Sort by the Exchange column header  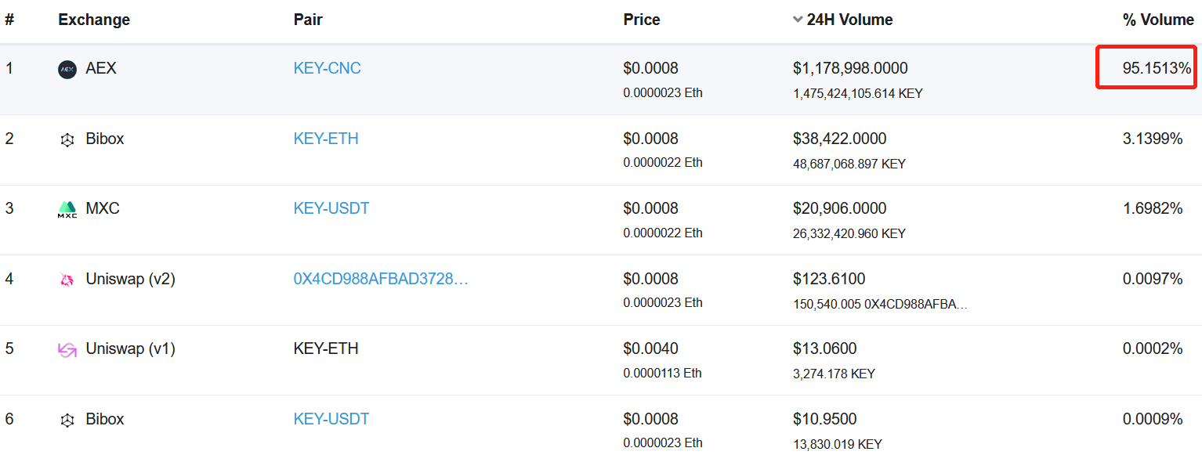tap(94, 20)
